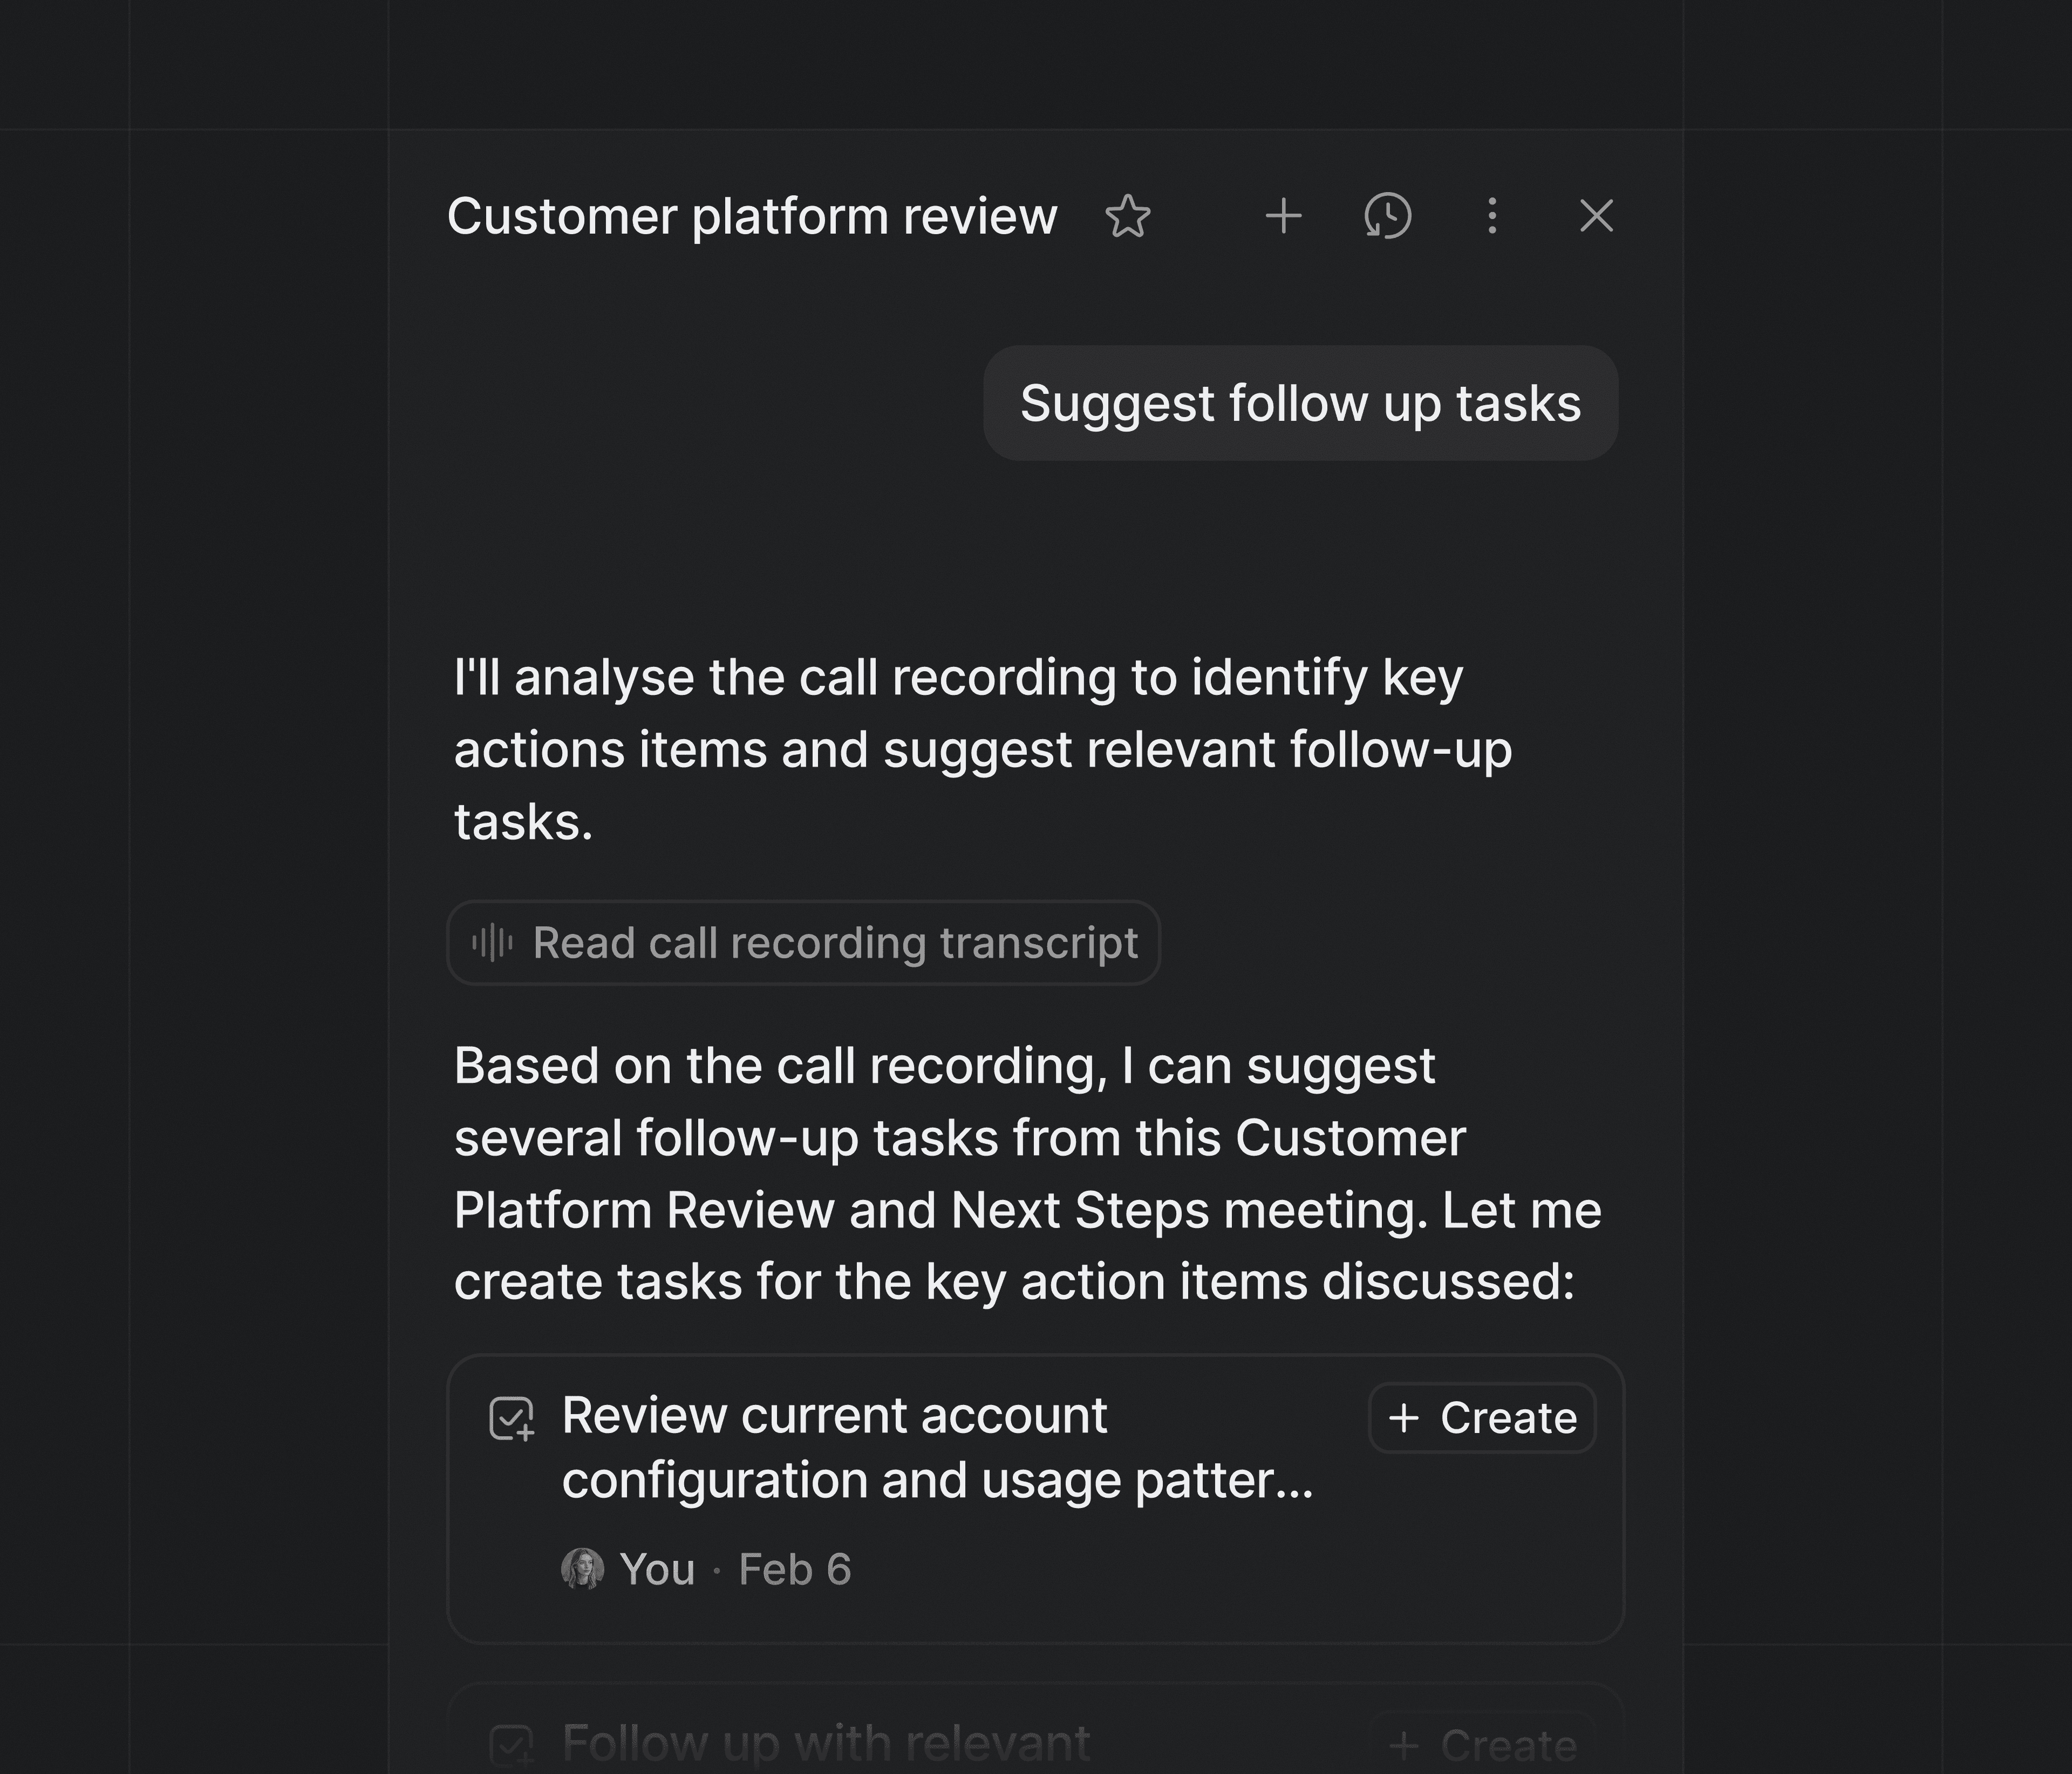
Task: Click the Customer platform review title
Action: pyautogui.click(x=752, y=216)
